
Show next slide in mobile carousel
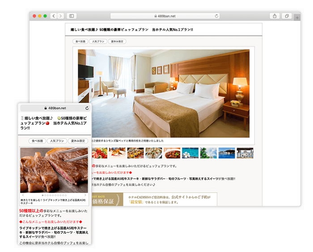click(85, 195)
